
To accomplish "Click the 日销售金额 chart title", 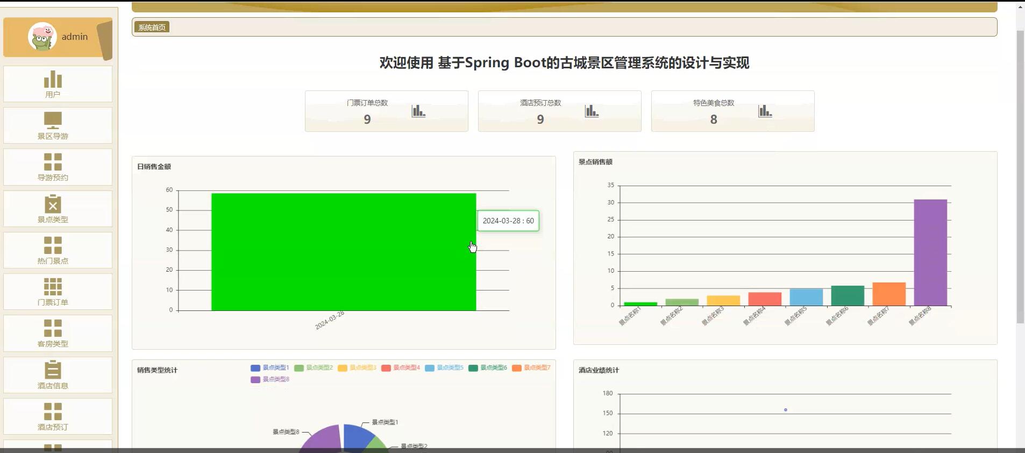I will pyautogui.click(x=154, y=167).
